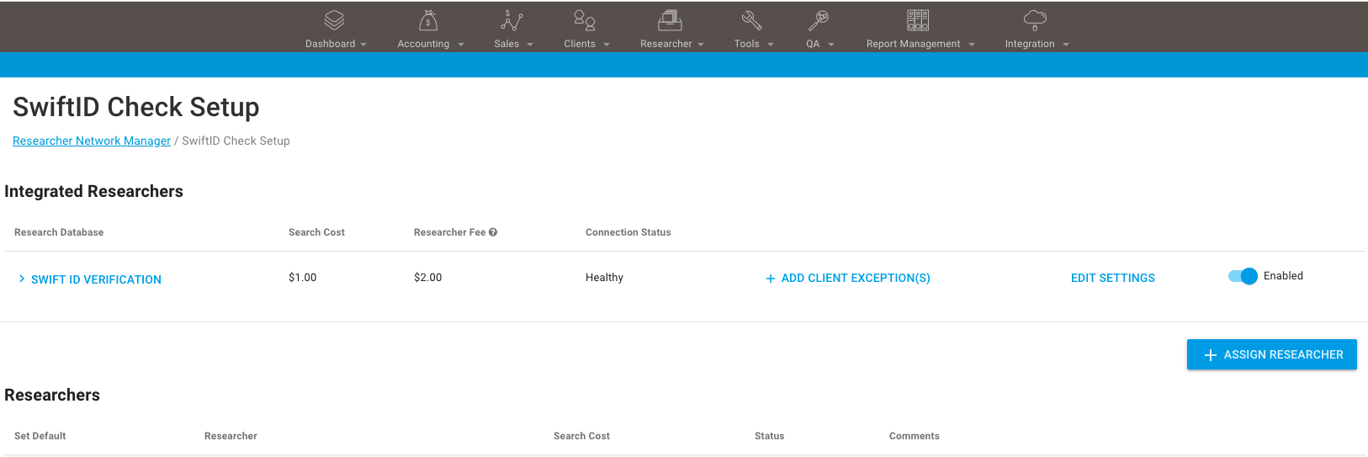Open the QA dropdown arrow

pos(831,45)
